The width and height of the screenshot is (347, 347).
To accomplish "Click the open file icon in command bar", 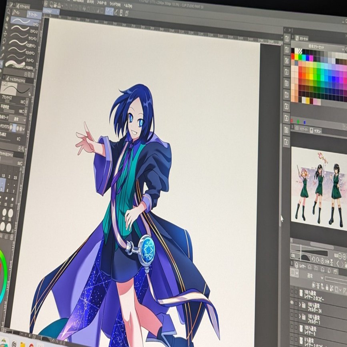I will (x=55, y=5).
